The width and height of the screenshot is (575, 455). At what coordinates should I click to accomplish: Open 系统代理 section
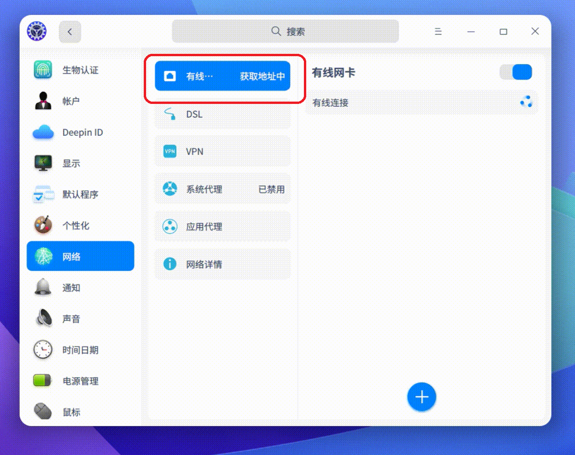[223, 189]
